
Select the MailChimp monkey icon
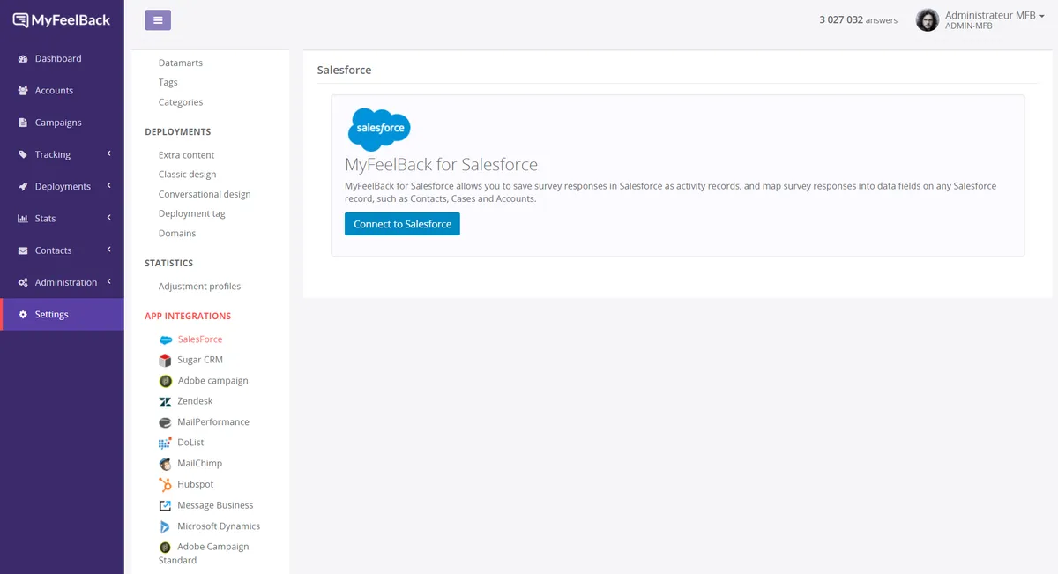coord(165,464)
